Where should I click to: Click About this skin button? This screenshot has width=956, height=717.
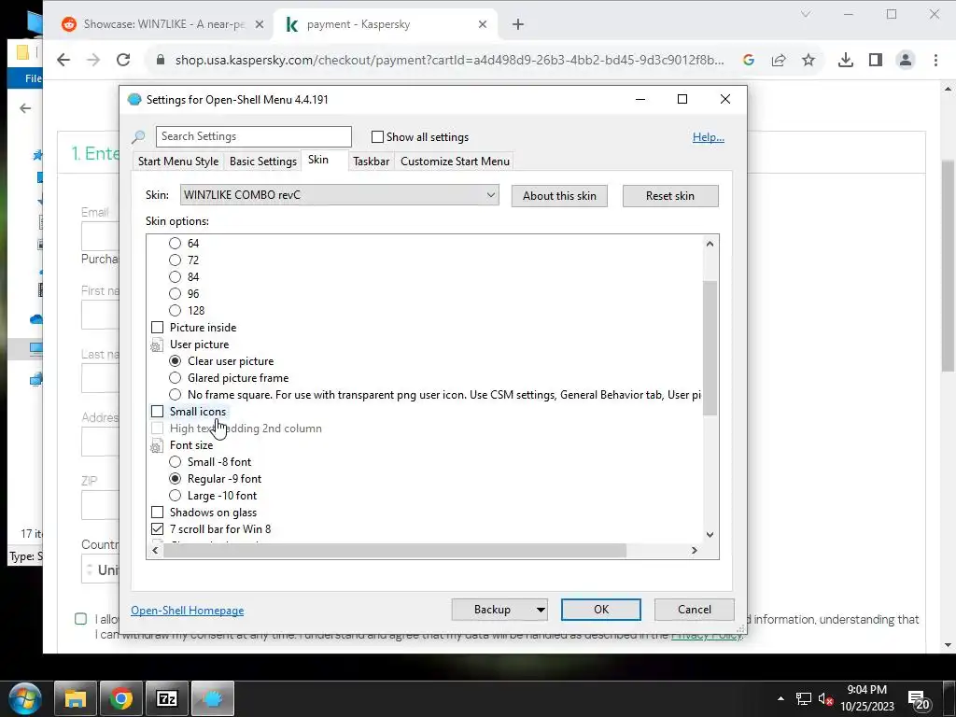click(559, 196)
